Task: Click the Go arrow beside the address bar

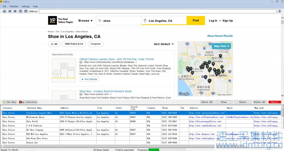Action: (280, 11)
